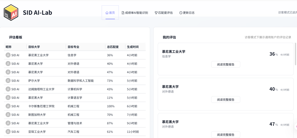Screen dimensions: 297x138
Task: Click the 信息学 cell in the table
Action: (x=72, y=55)
